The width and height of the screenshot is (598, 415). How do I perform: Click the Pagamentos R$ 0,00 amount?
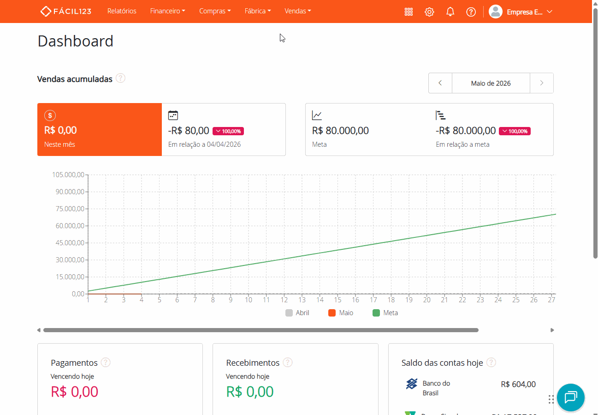click(74, 392)
